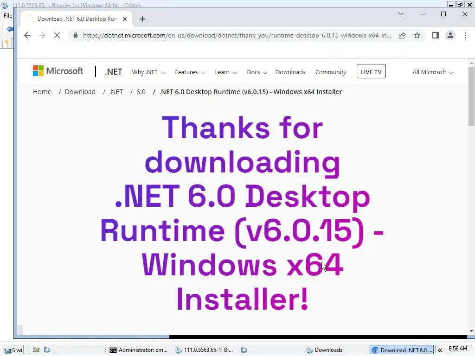Go to the Home breadcrumb
Viewport: 475px width, 356px height.
click(42, 92)
